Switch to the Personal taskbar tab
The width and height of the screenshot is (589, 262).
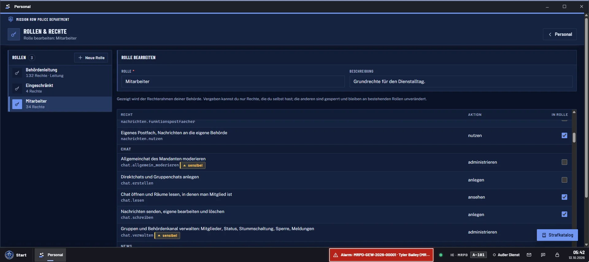tap(50, 255)
